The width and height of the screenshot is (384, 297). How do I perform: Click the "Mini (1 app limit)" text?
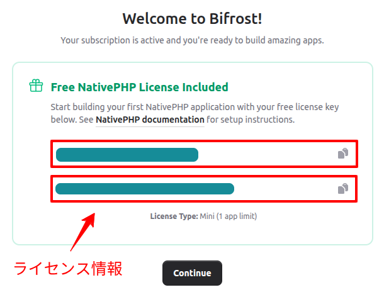[x=229, y=216]
